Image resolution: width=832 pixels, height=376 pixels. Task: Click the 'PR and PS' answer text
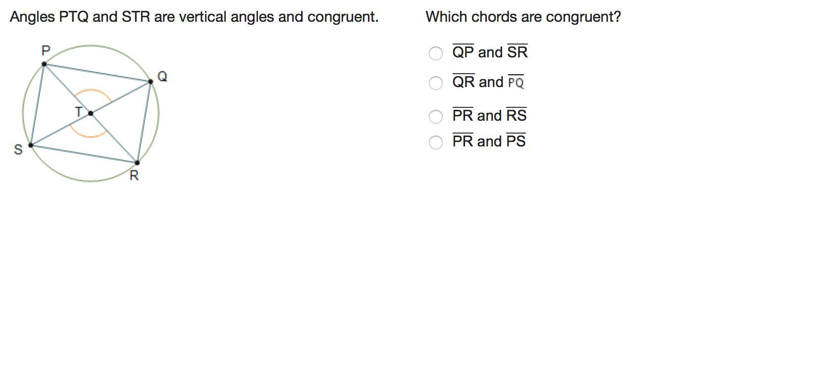click(489, 141)
